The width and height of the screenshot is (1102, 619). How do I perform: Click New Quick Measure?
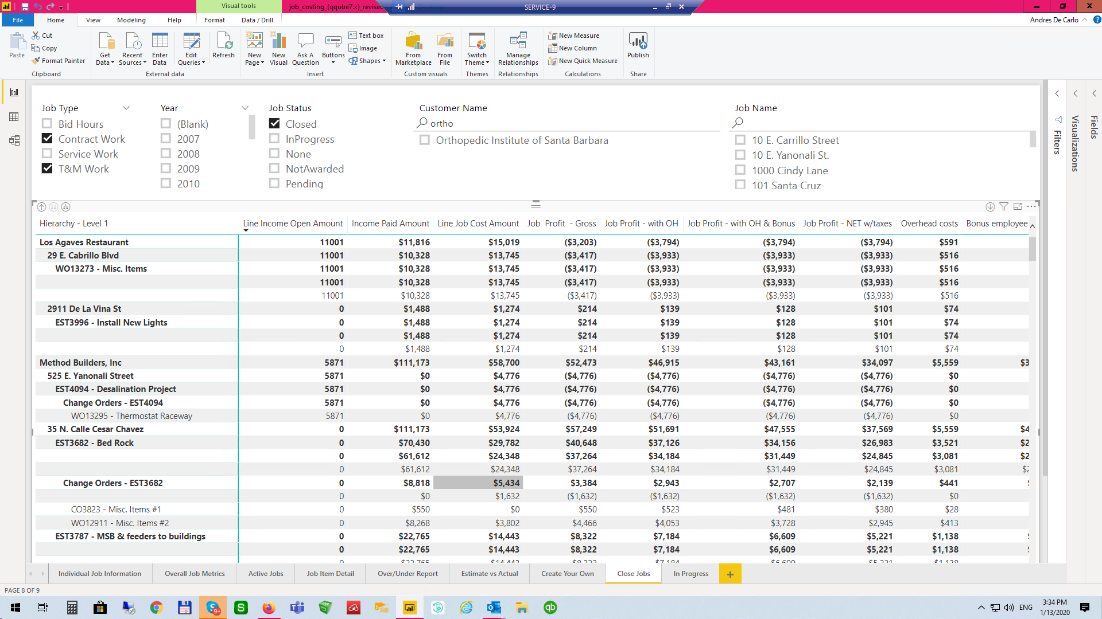point(583,61)
